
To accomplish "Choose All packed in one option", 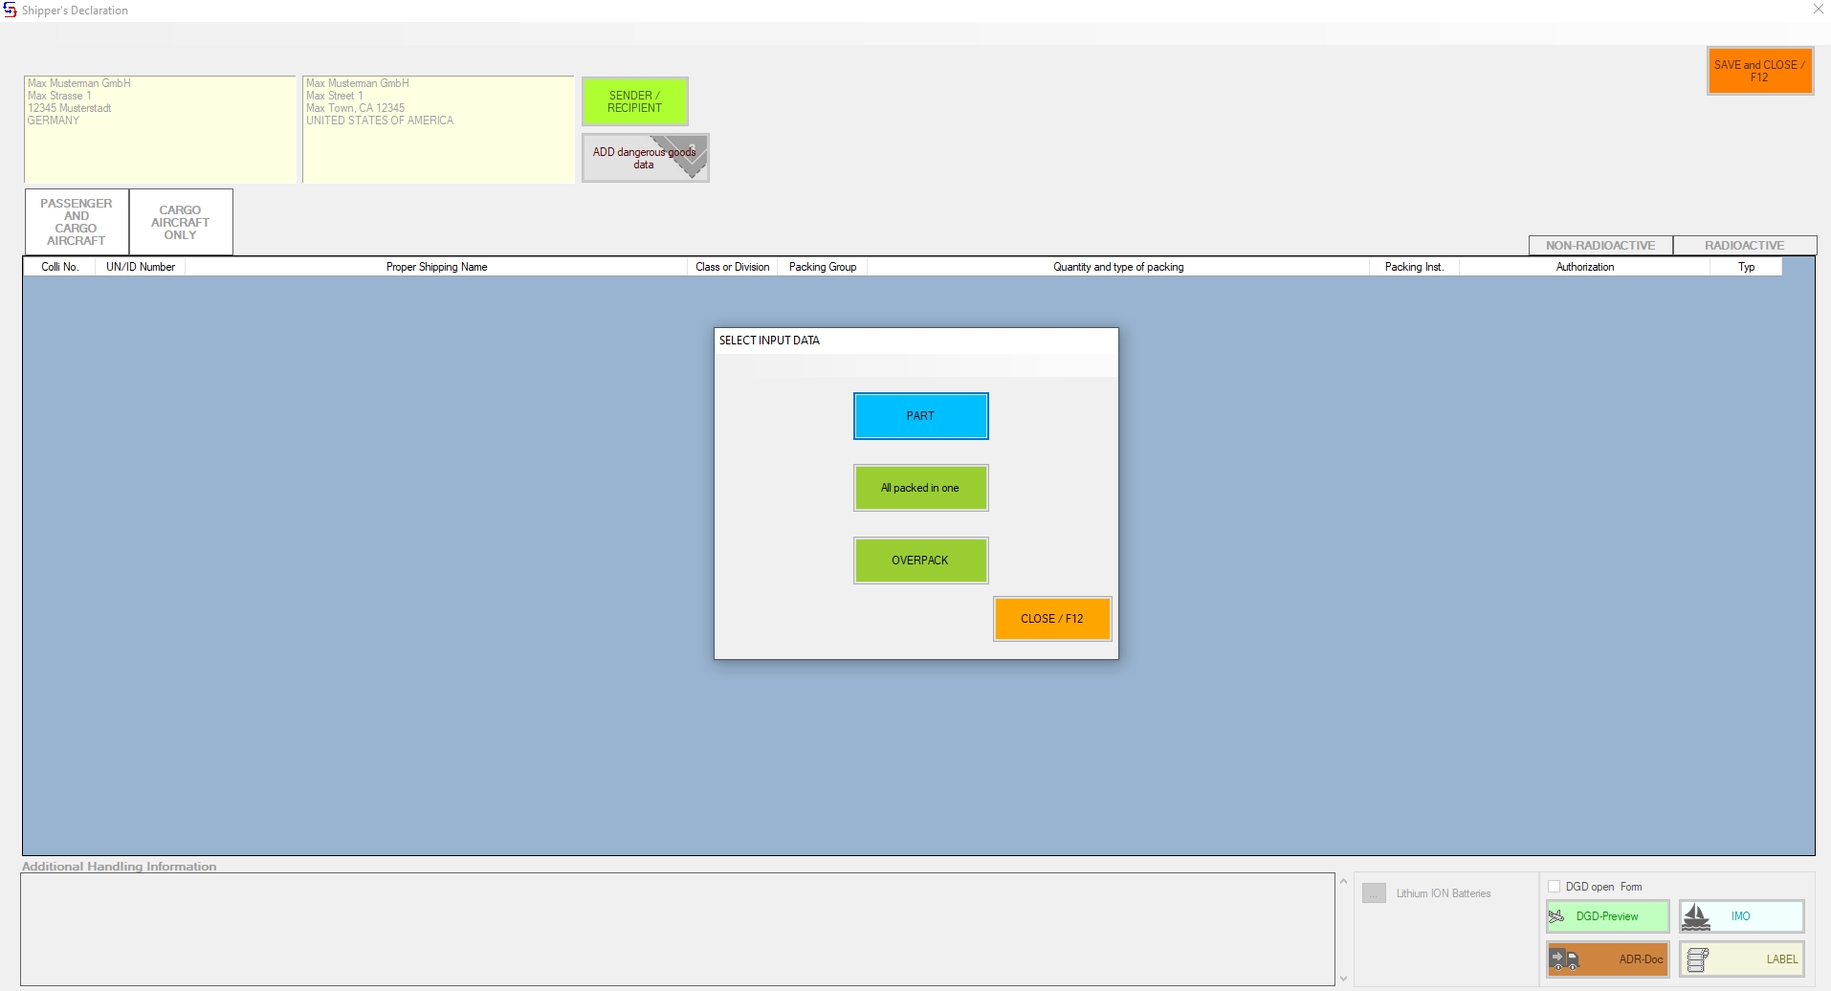I will pos(920,488).
